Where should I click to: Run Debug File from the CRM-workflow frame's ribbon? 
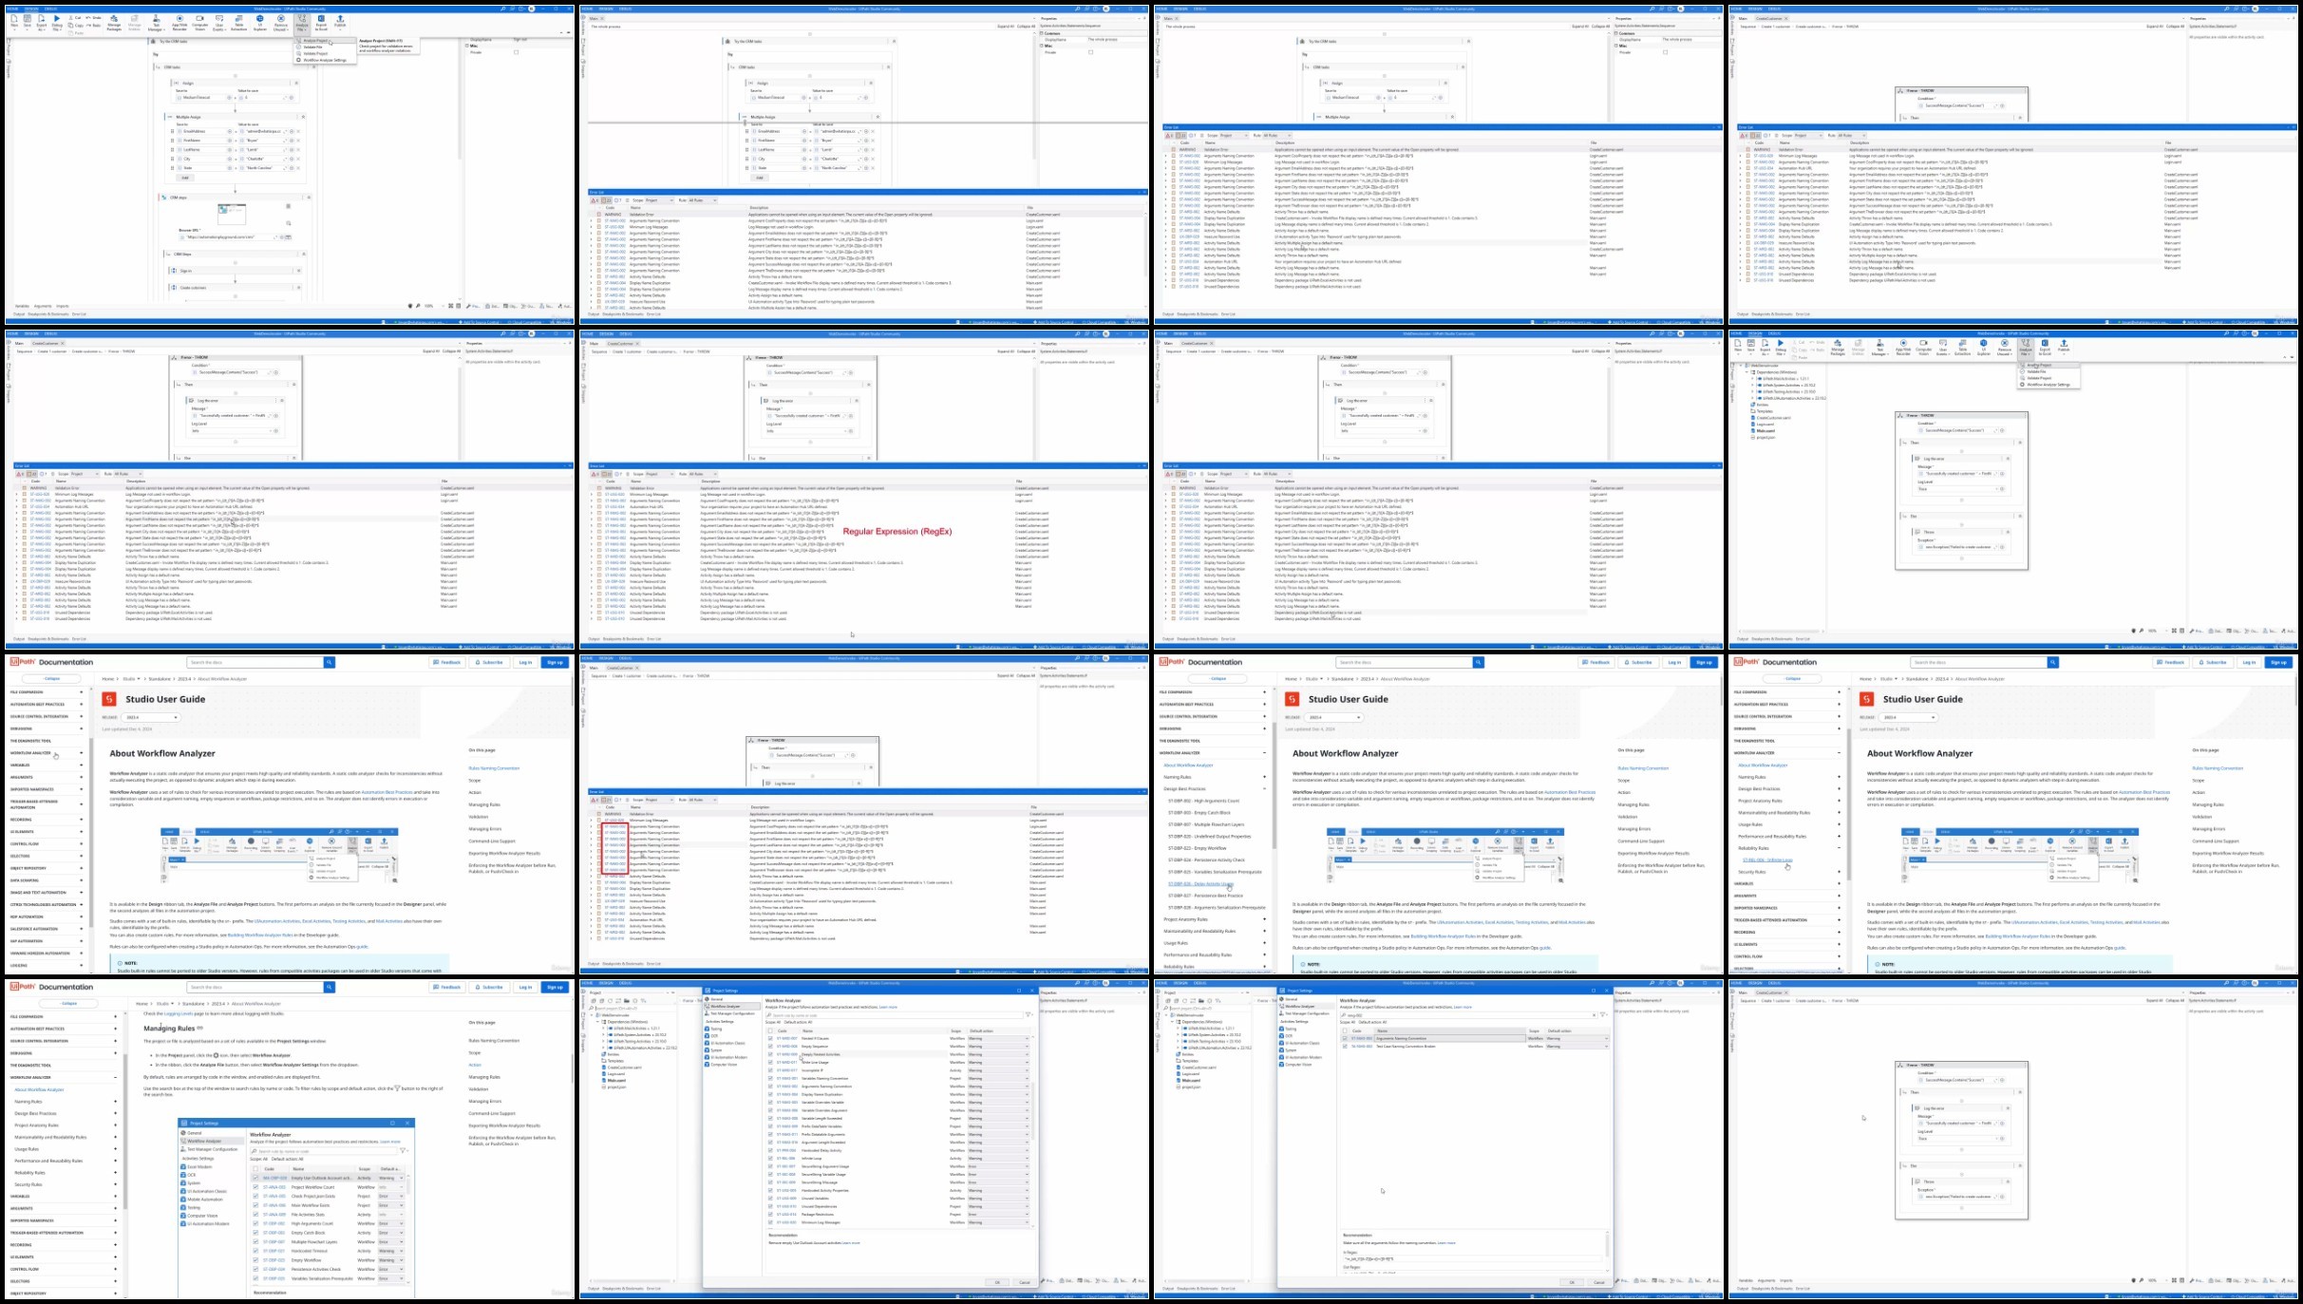click(x=57, y=22)
